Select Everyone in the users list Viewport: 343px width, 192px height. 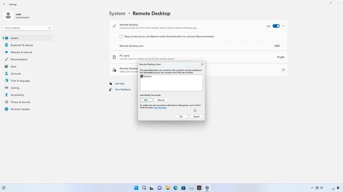[146, 76]
